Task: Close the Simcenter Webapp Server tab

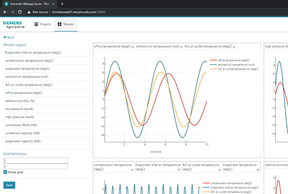Action: (53, 4)
